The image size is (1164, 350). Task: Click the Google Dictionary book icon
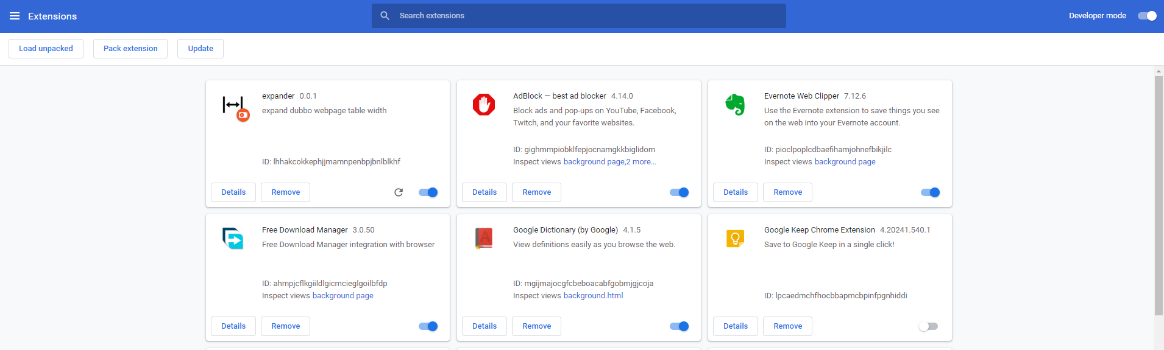484,238
